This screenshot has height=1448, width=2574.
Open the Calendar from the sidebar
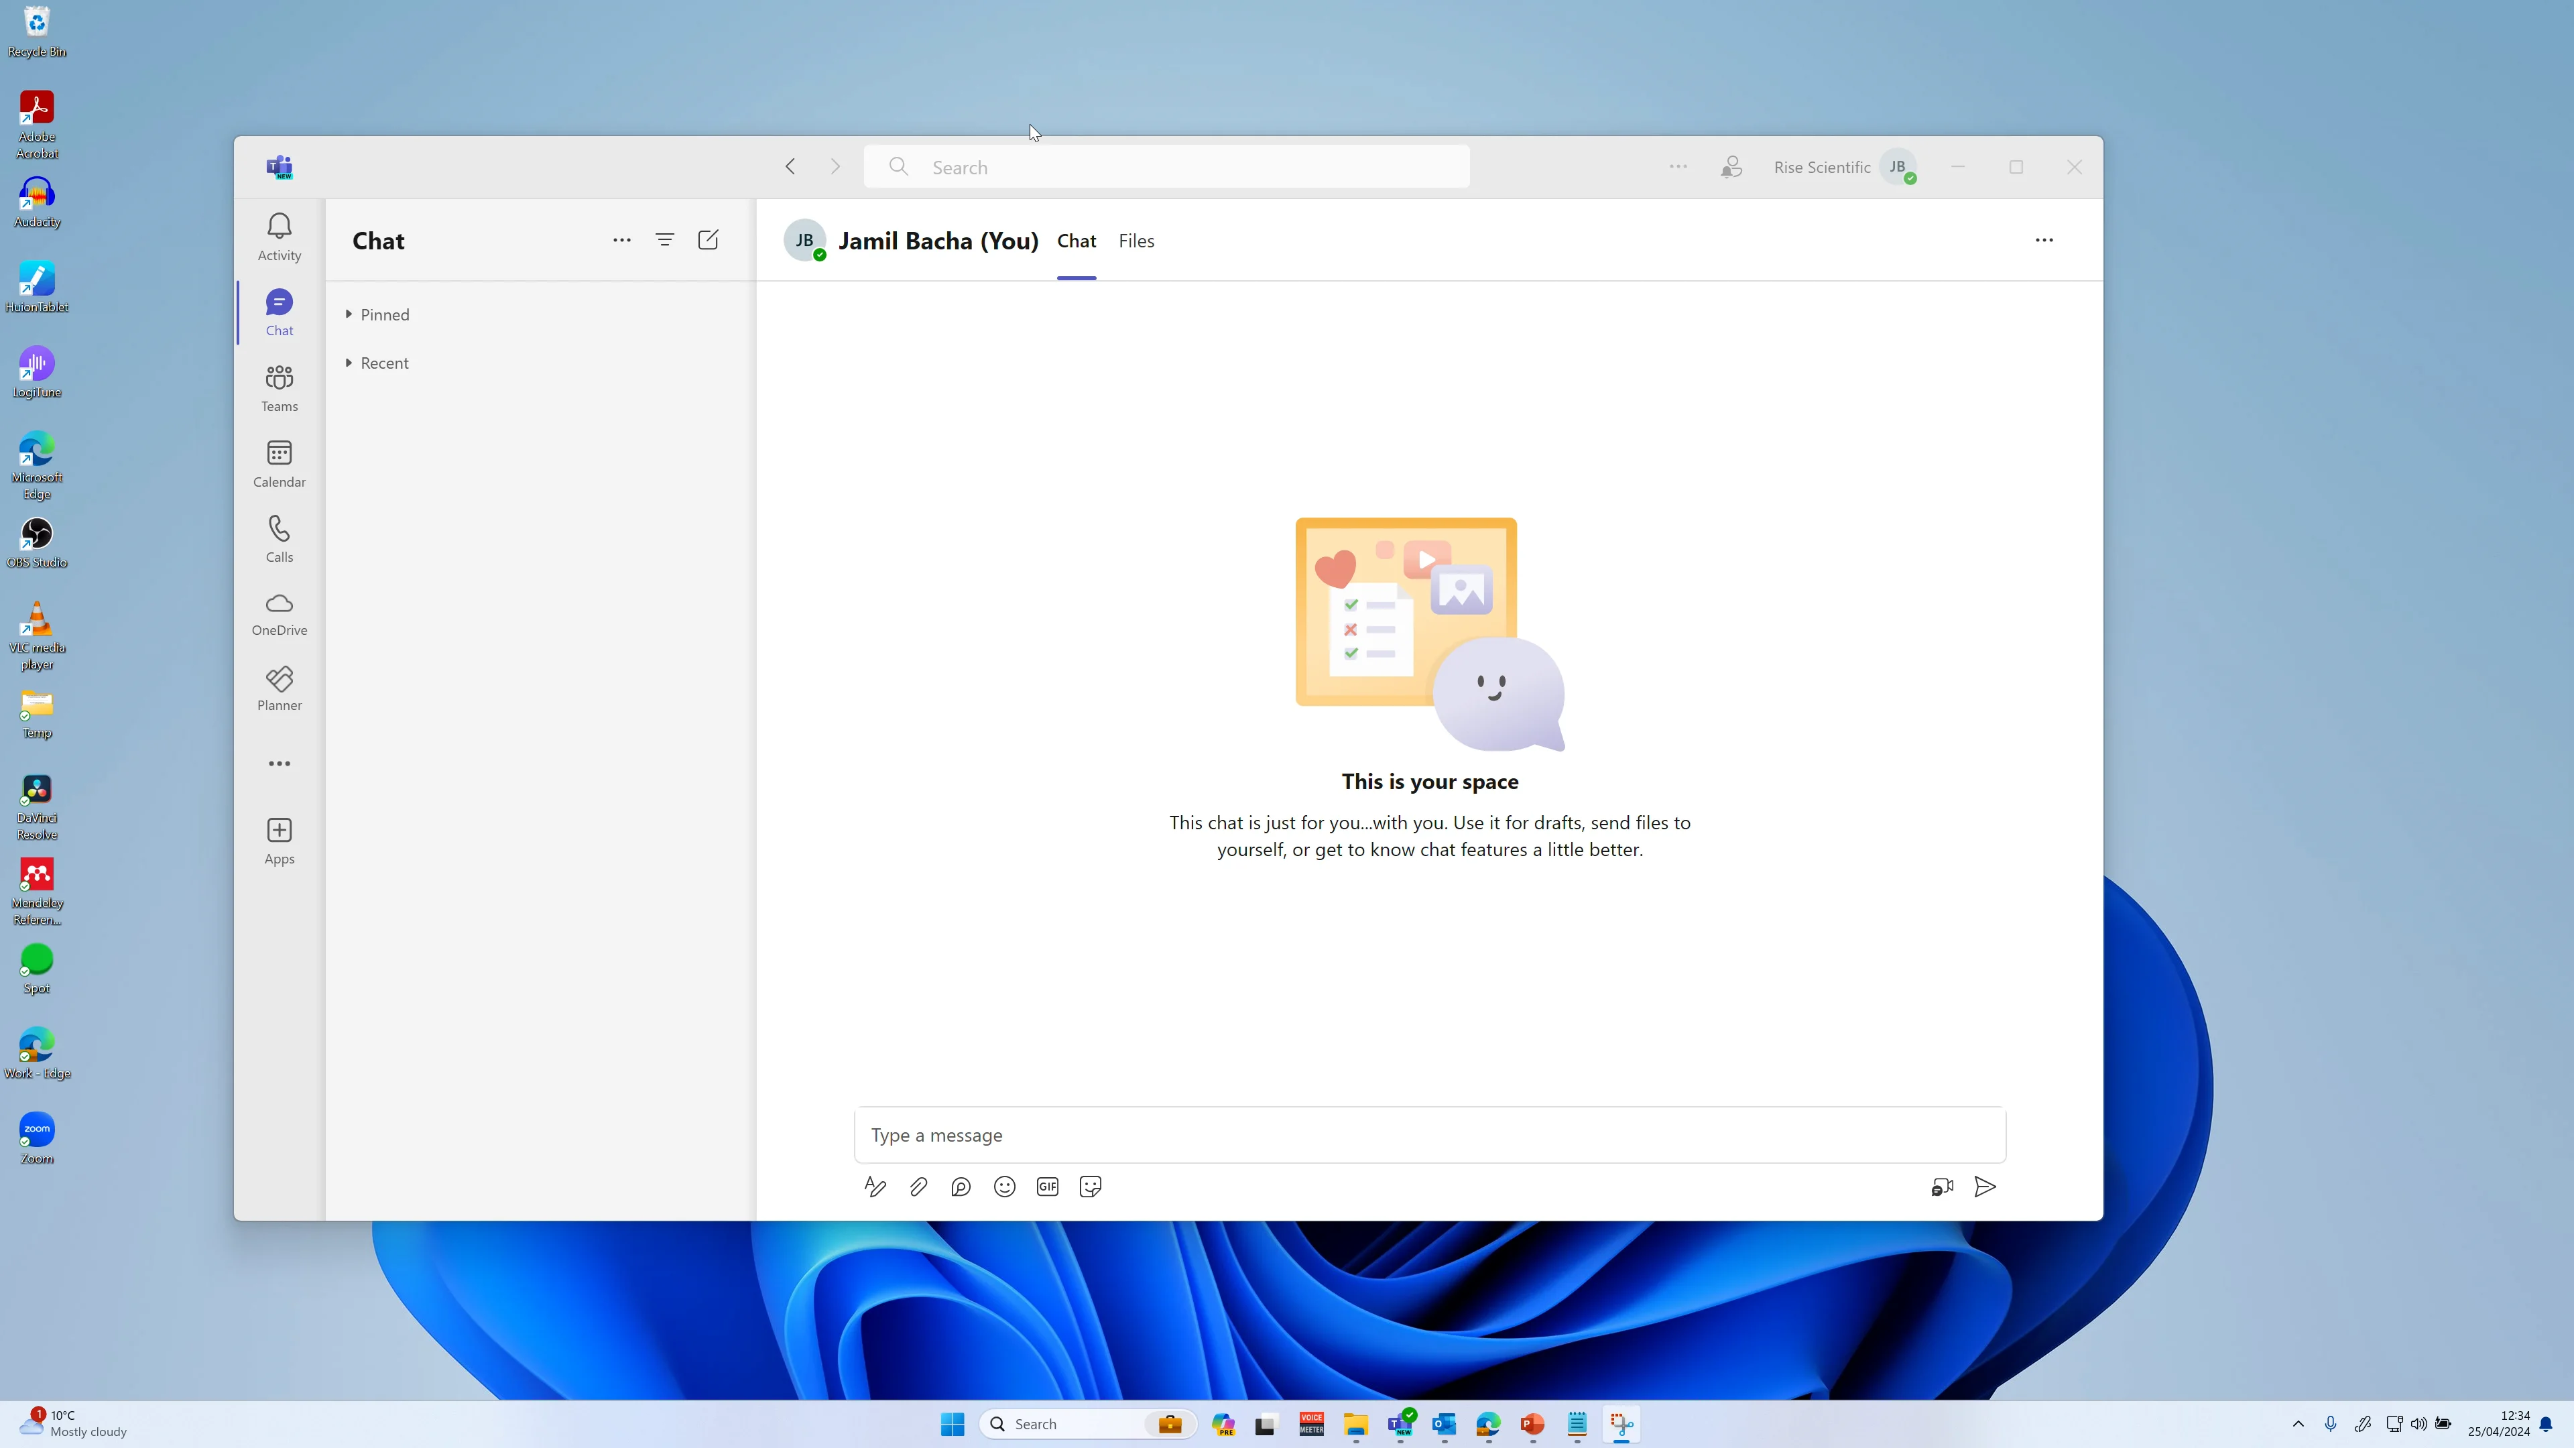point(279,463)
